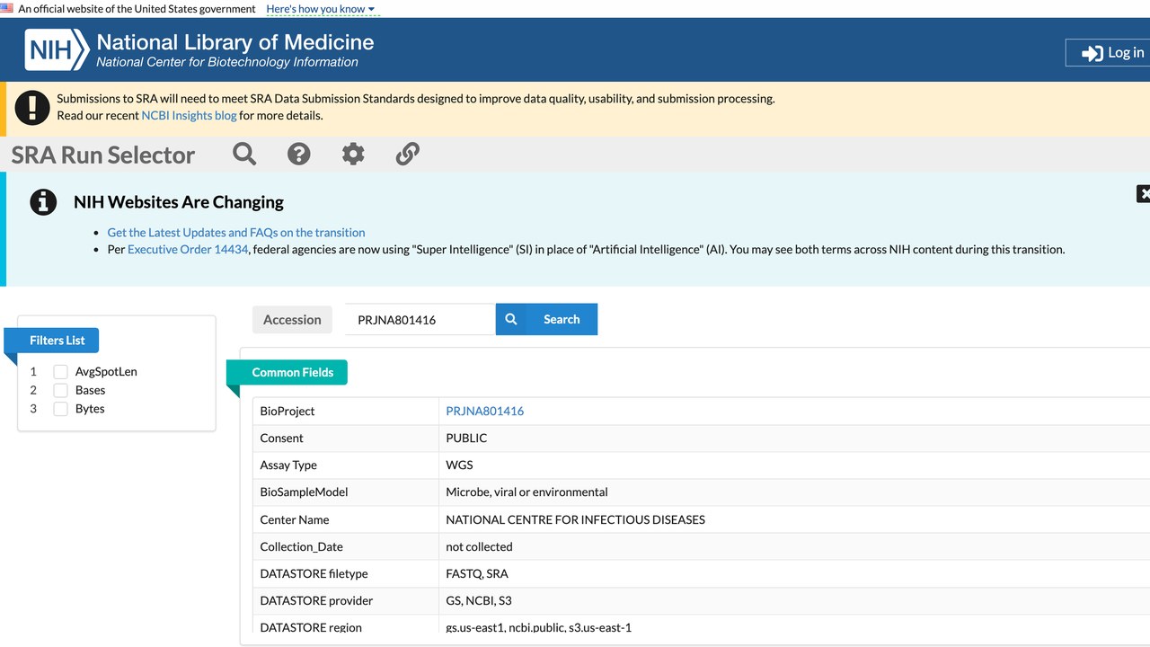This screenshot has height=647, width=1150.
Task: Expand the "Here's how you know" dropdown
Action: 321,9
